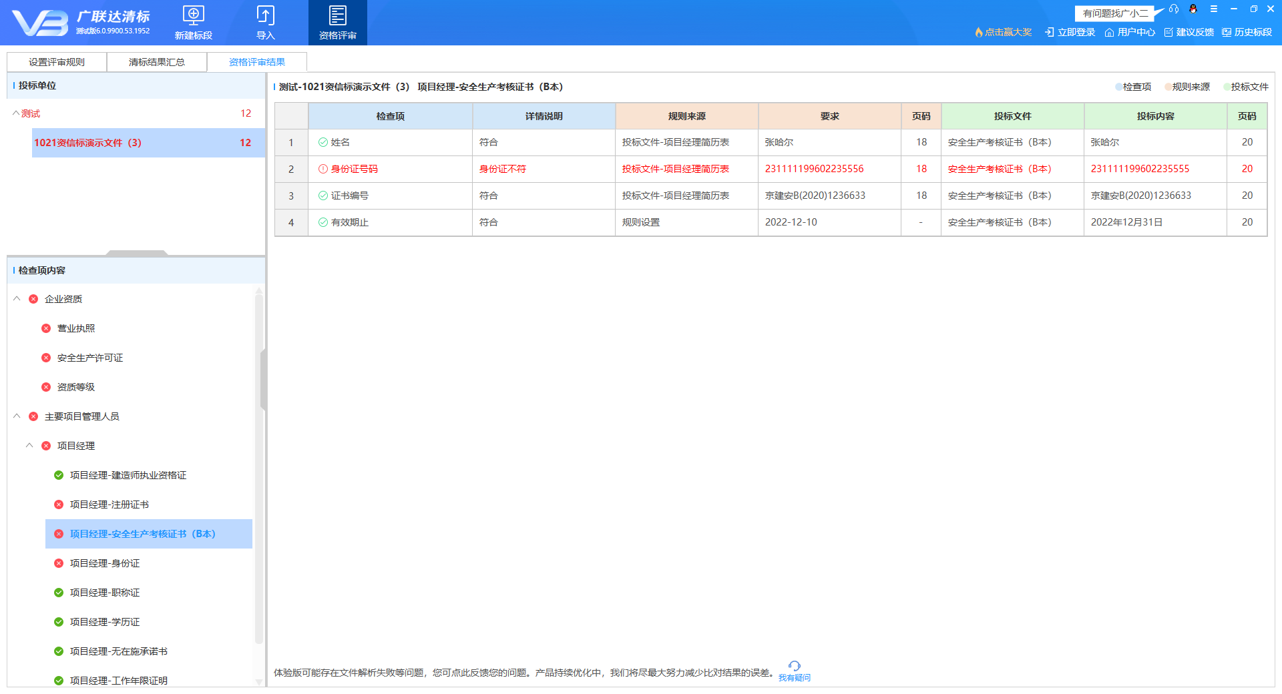The width and height of the screenshot is (1282, 694).
Task: Click the 我有疑问 feedback icon
Action: pos(794,671)
